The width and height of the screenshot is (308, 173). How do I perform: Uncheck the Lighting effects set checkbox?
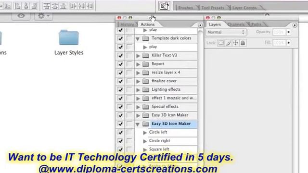coord(120,90)
